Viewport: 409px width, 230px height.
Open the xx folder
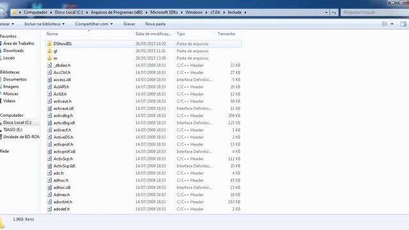[x=56, y=58]
